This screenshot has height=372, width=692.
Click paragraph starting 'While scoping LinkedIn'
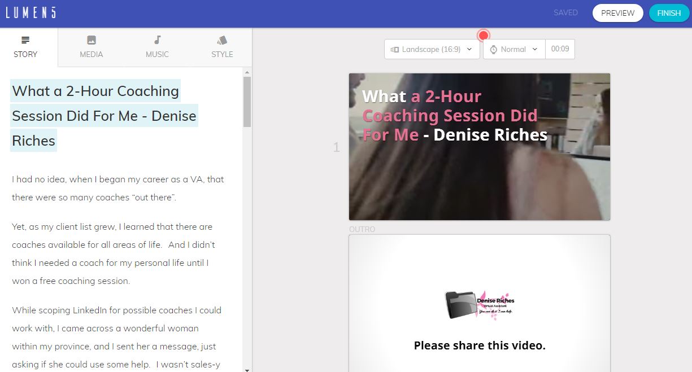[116, 337]
